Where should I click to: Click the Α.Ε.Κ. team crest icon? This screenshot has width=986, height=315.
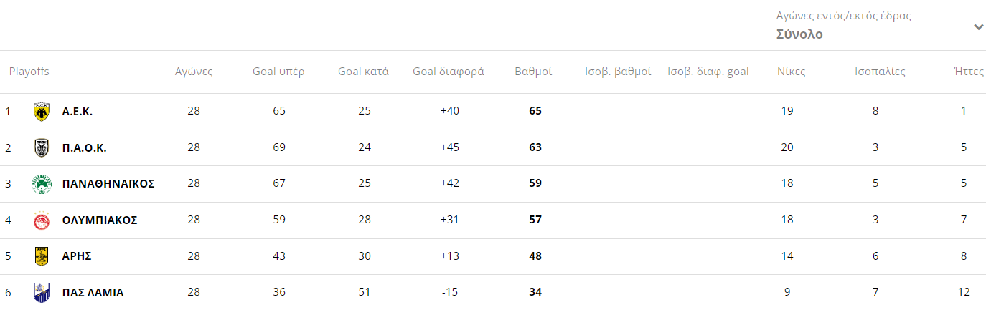pos(42,112)
